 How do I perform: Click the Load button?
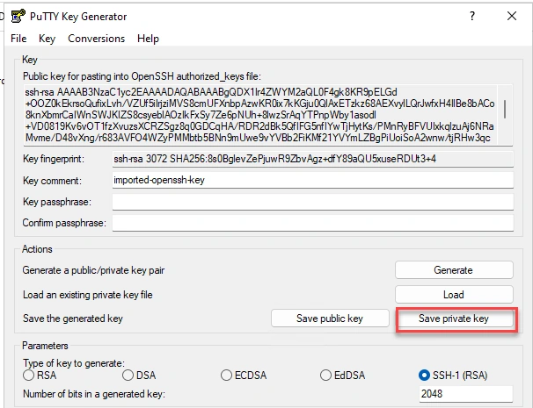(x=454, y=295)
